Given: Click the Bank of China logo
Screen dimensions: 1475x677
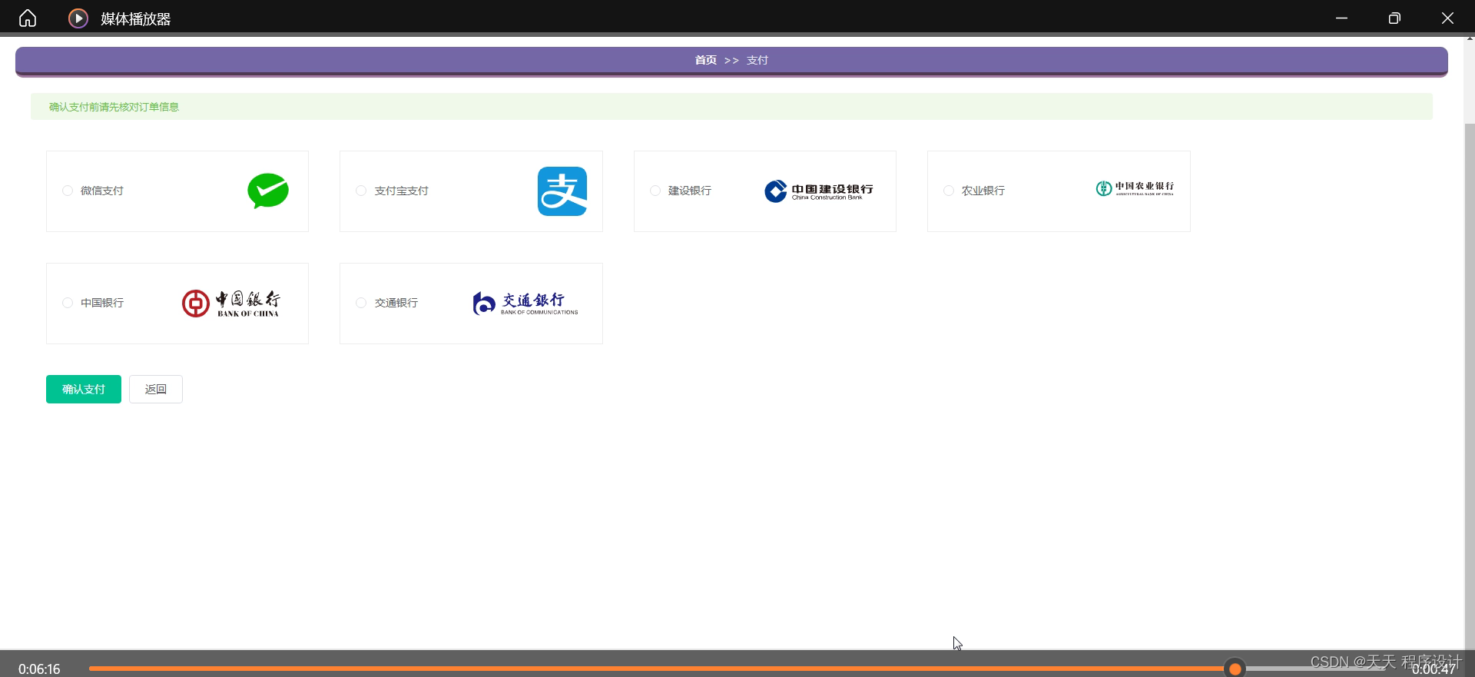Looking at the screenshot, I should (230, 304).
